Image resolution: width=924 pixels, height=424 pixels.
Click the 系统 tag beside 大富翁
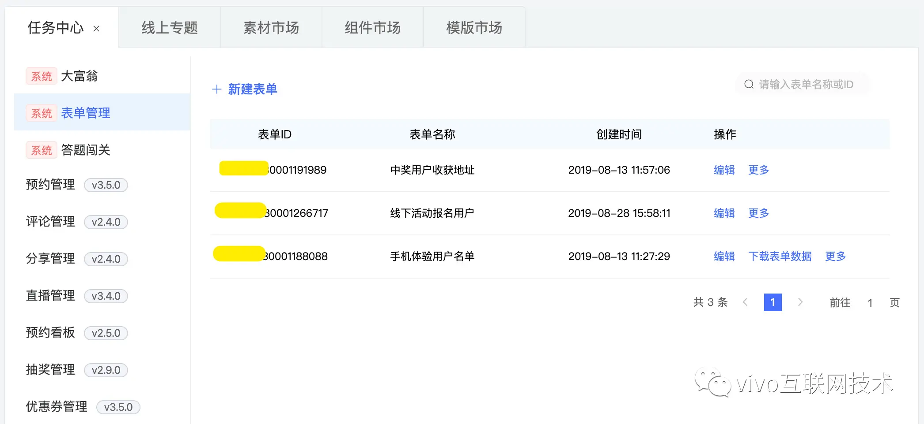tap(42, 76)
